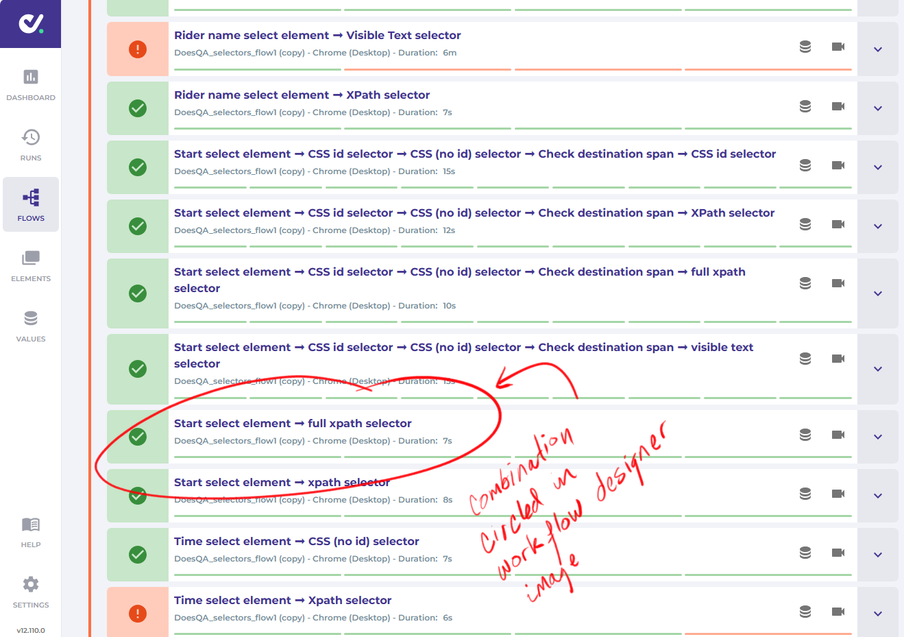The image size is (904, 637).
Task: Click failed status icon of Visible Text selector
Action: [x=138, y=49]
